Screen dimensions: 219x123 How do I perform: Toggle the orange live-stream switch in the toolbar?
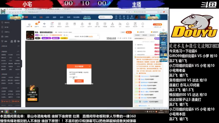(37, 24)
